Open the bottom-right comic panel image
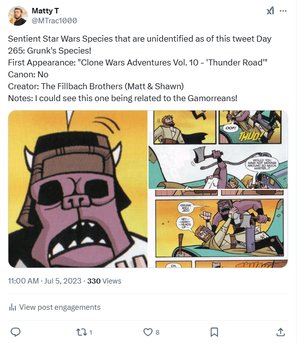 coord(218,229)
